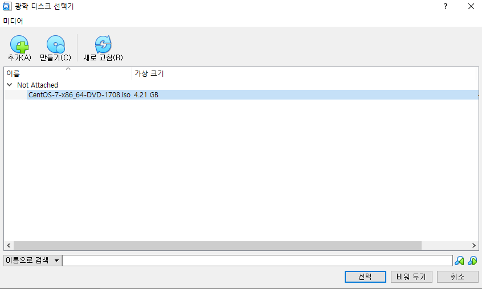This screenshot has height=289, width=482.
Task: Select CentOS-7-x86_64-DVD-1708.iso entry
Action: (79, 95)
